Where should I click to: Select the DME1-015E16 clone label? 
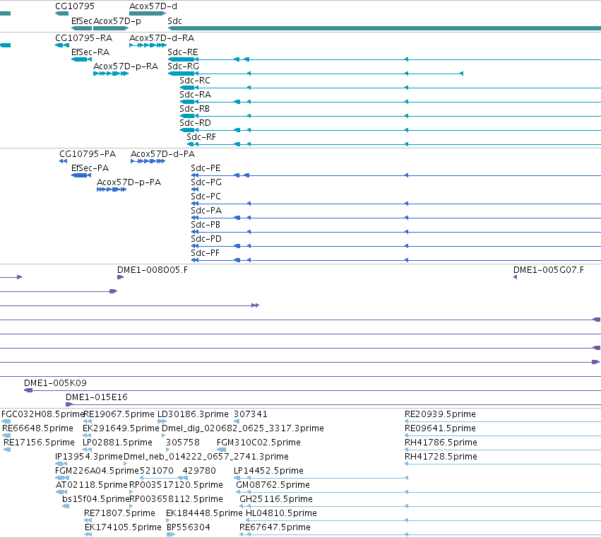[x=97, y=397]
